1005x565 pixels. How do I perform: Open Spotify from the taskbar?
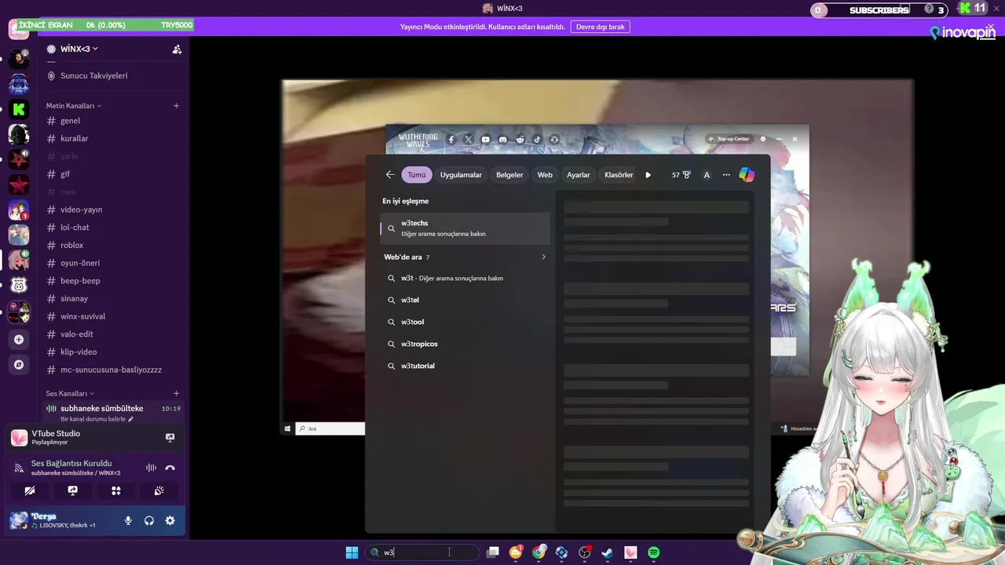[653, 552]
